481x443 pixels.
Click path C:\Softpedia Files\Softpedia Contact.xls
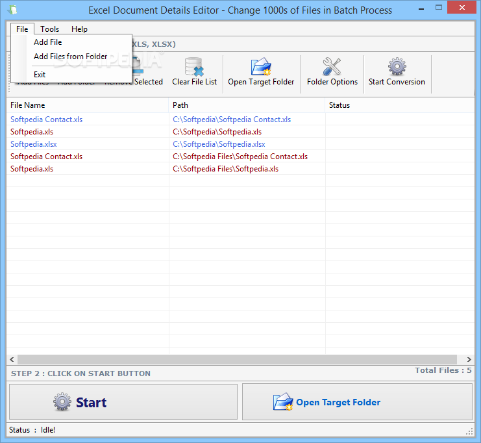tap(240, 157)
